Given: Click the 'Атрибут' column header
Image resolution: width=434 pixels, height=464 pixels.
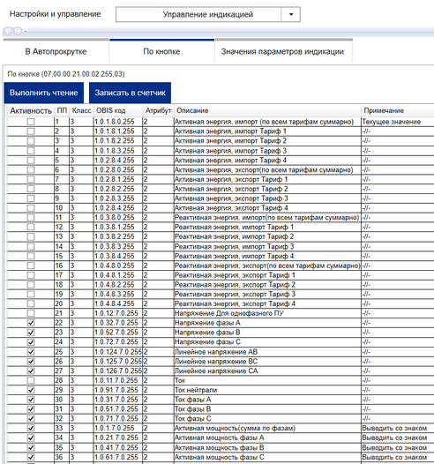Looking at the screenshot, I should 158,110.
